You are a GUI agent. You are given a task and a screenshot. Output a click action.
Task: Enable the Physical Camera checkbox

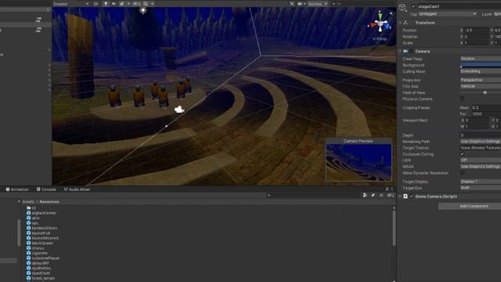click(462, 99)
